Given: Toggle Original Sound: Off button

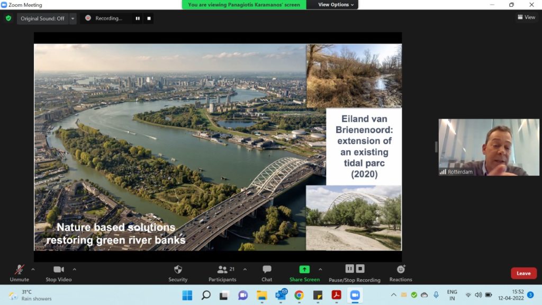Looking at the screenshot, I should [42, 19].
